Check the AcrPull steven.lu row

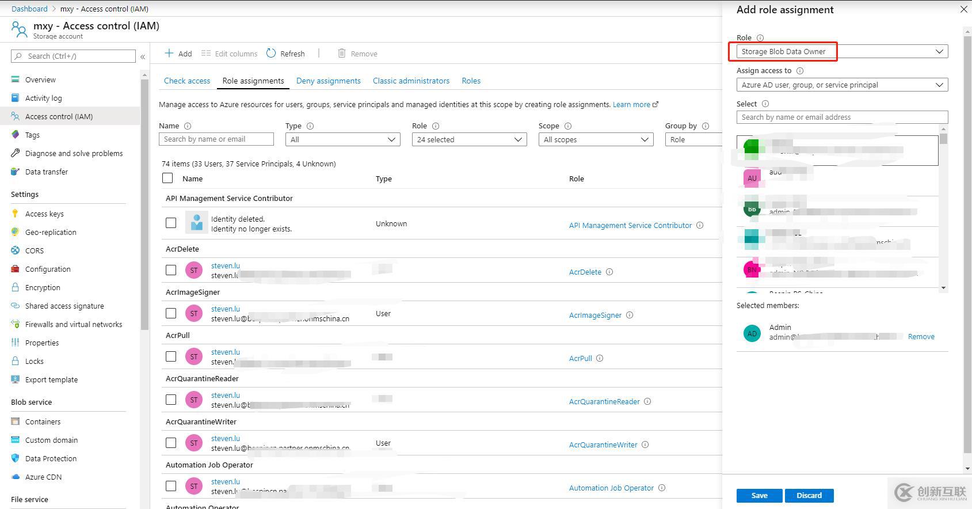point(171,356)
